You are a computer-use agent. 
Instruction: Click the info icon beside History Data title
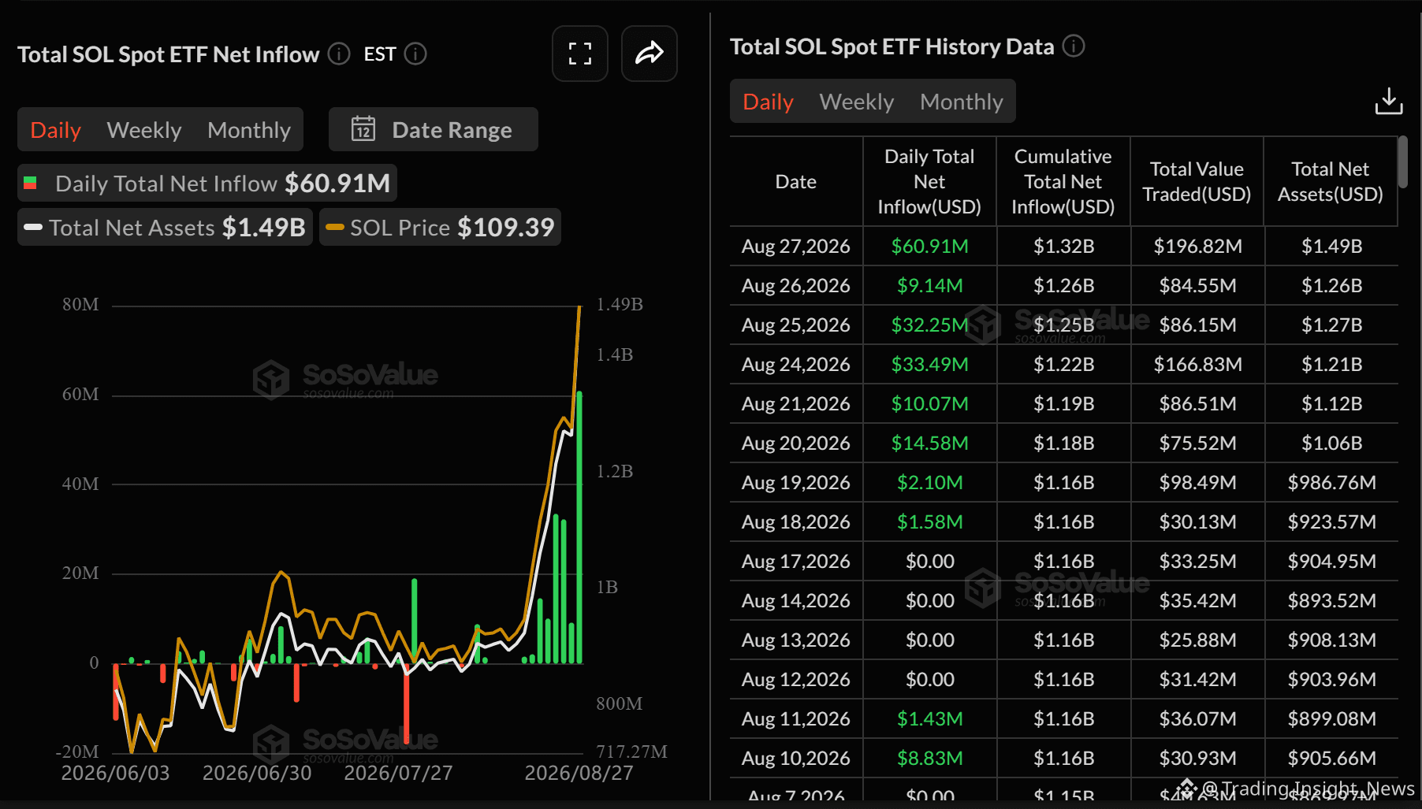(x=1074, y=46)
